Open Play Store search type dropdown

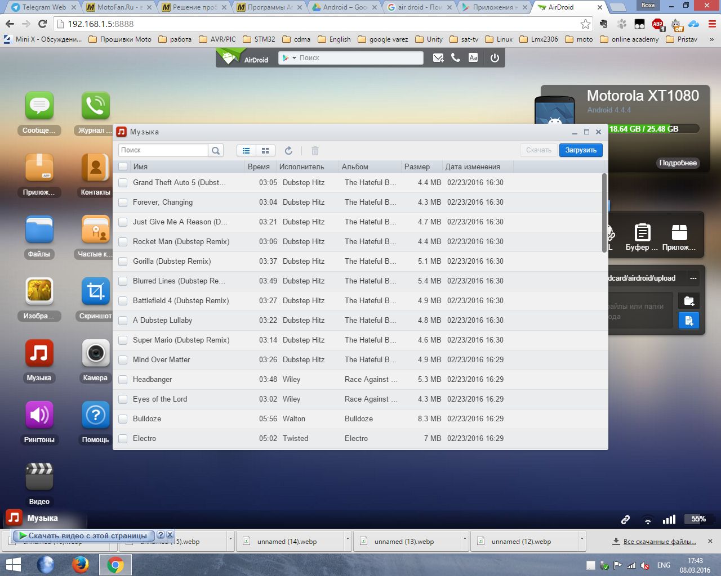tap(289, 58)
